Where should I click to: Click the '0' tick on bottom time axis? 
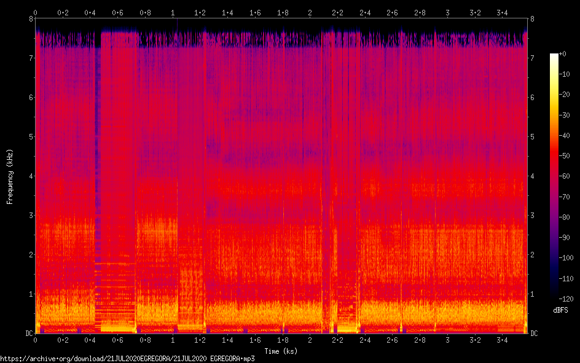click(x=36, y=340)
